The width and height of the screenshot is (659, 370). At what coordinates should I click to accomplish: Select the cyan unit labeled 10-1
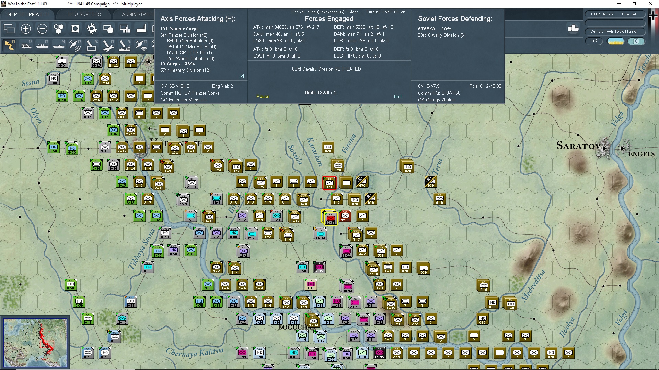pos(217,199)
